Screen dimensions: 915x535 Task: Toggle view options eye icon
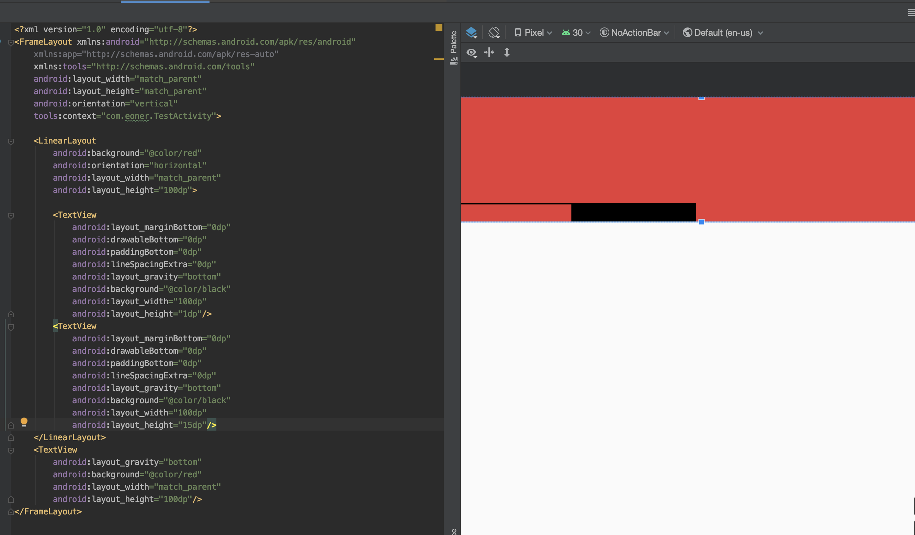[471, 53]
